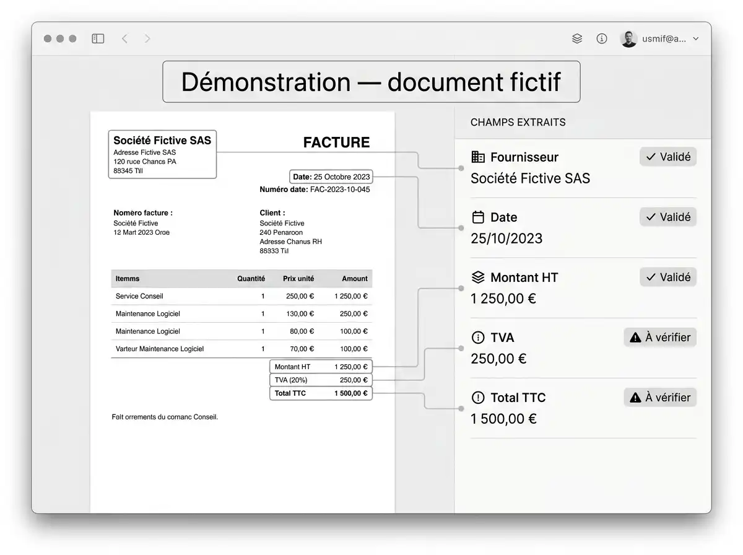Image resolution: width=743 pixels, height=555 pixels.
Task: Select the extracted date 25/10/2023
Action: pyautogui.click(x=506, y=238)
